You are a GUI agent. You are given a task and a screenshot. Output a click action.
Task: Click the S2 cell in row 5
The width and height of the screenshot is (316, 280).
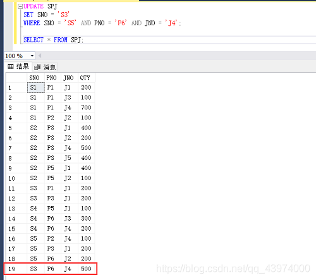click(35, 128)
